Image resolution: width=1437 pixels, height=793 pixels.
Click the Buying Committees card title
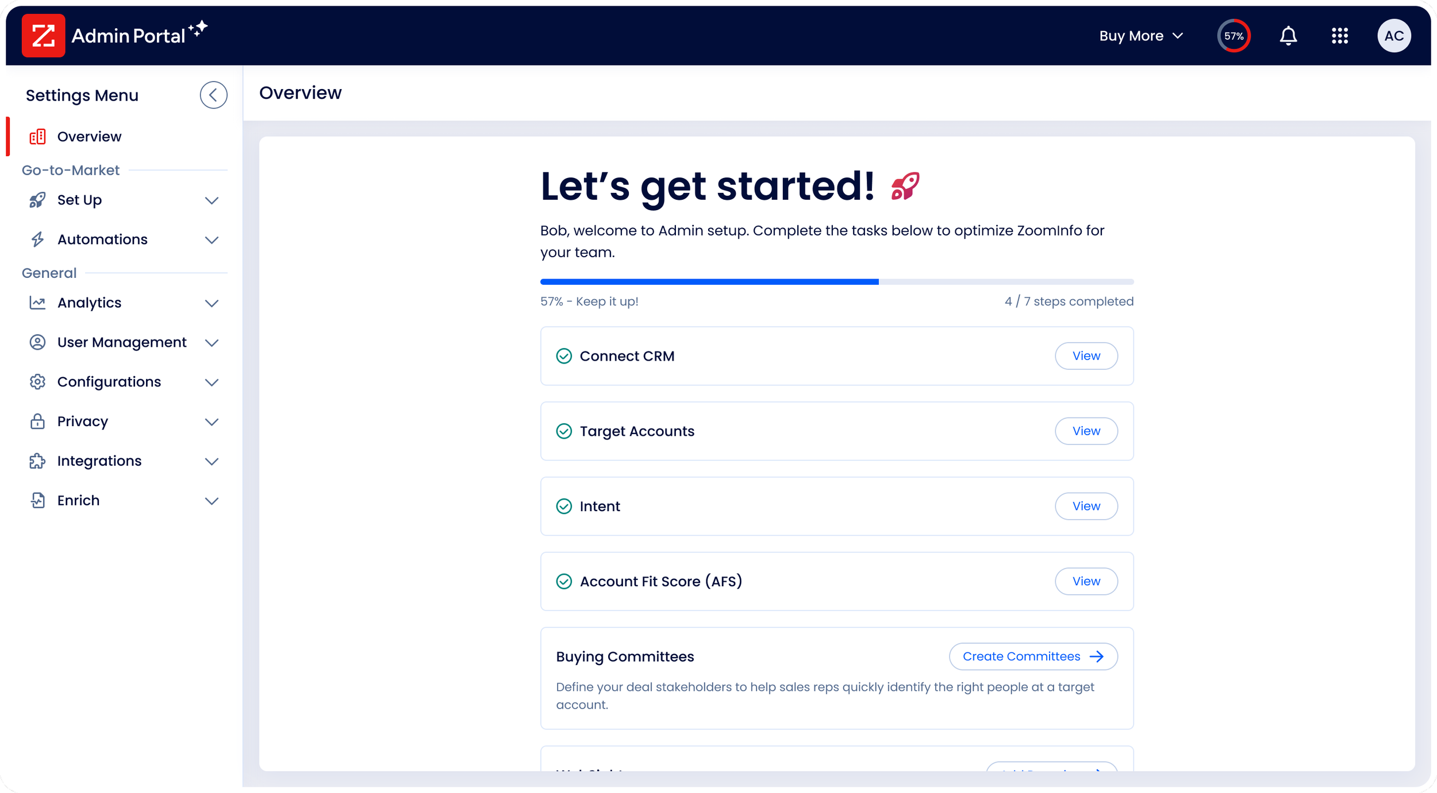click(625, 656)
